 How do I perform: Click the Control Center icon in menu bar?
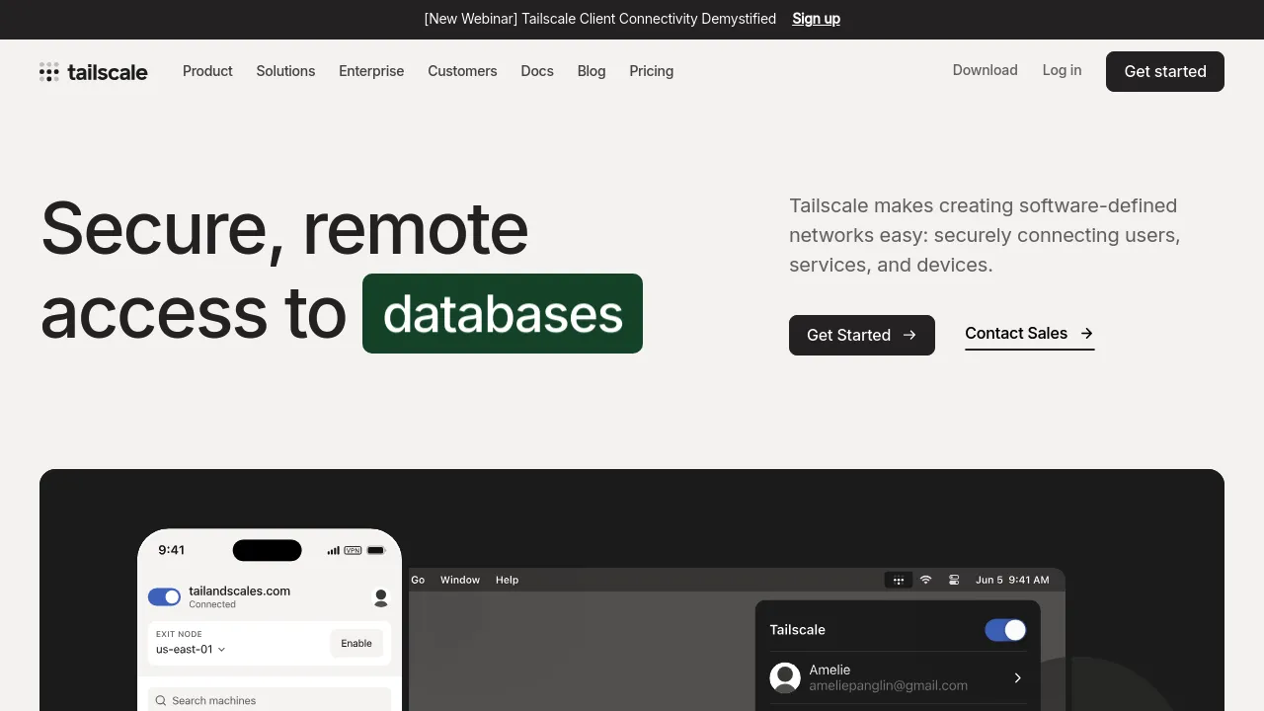pyautogui.click(x=954, y=580)
